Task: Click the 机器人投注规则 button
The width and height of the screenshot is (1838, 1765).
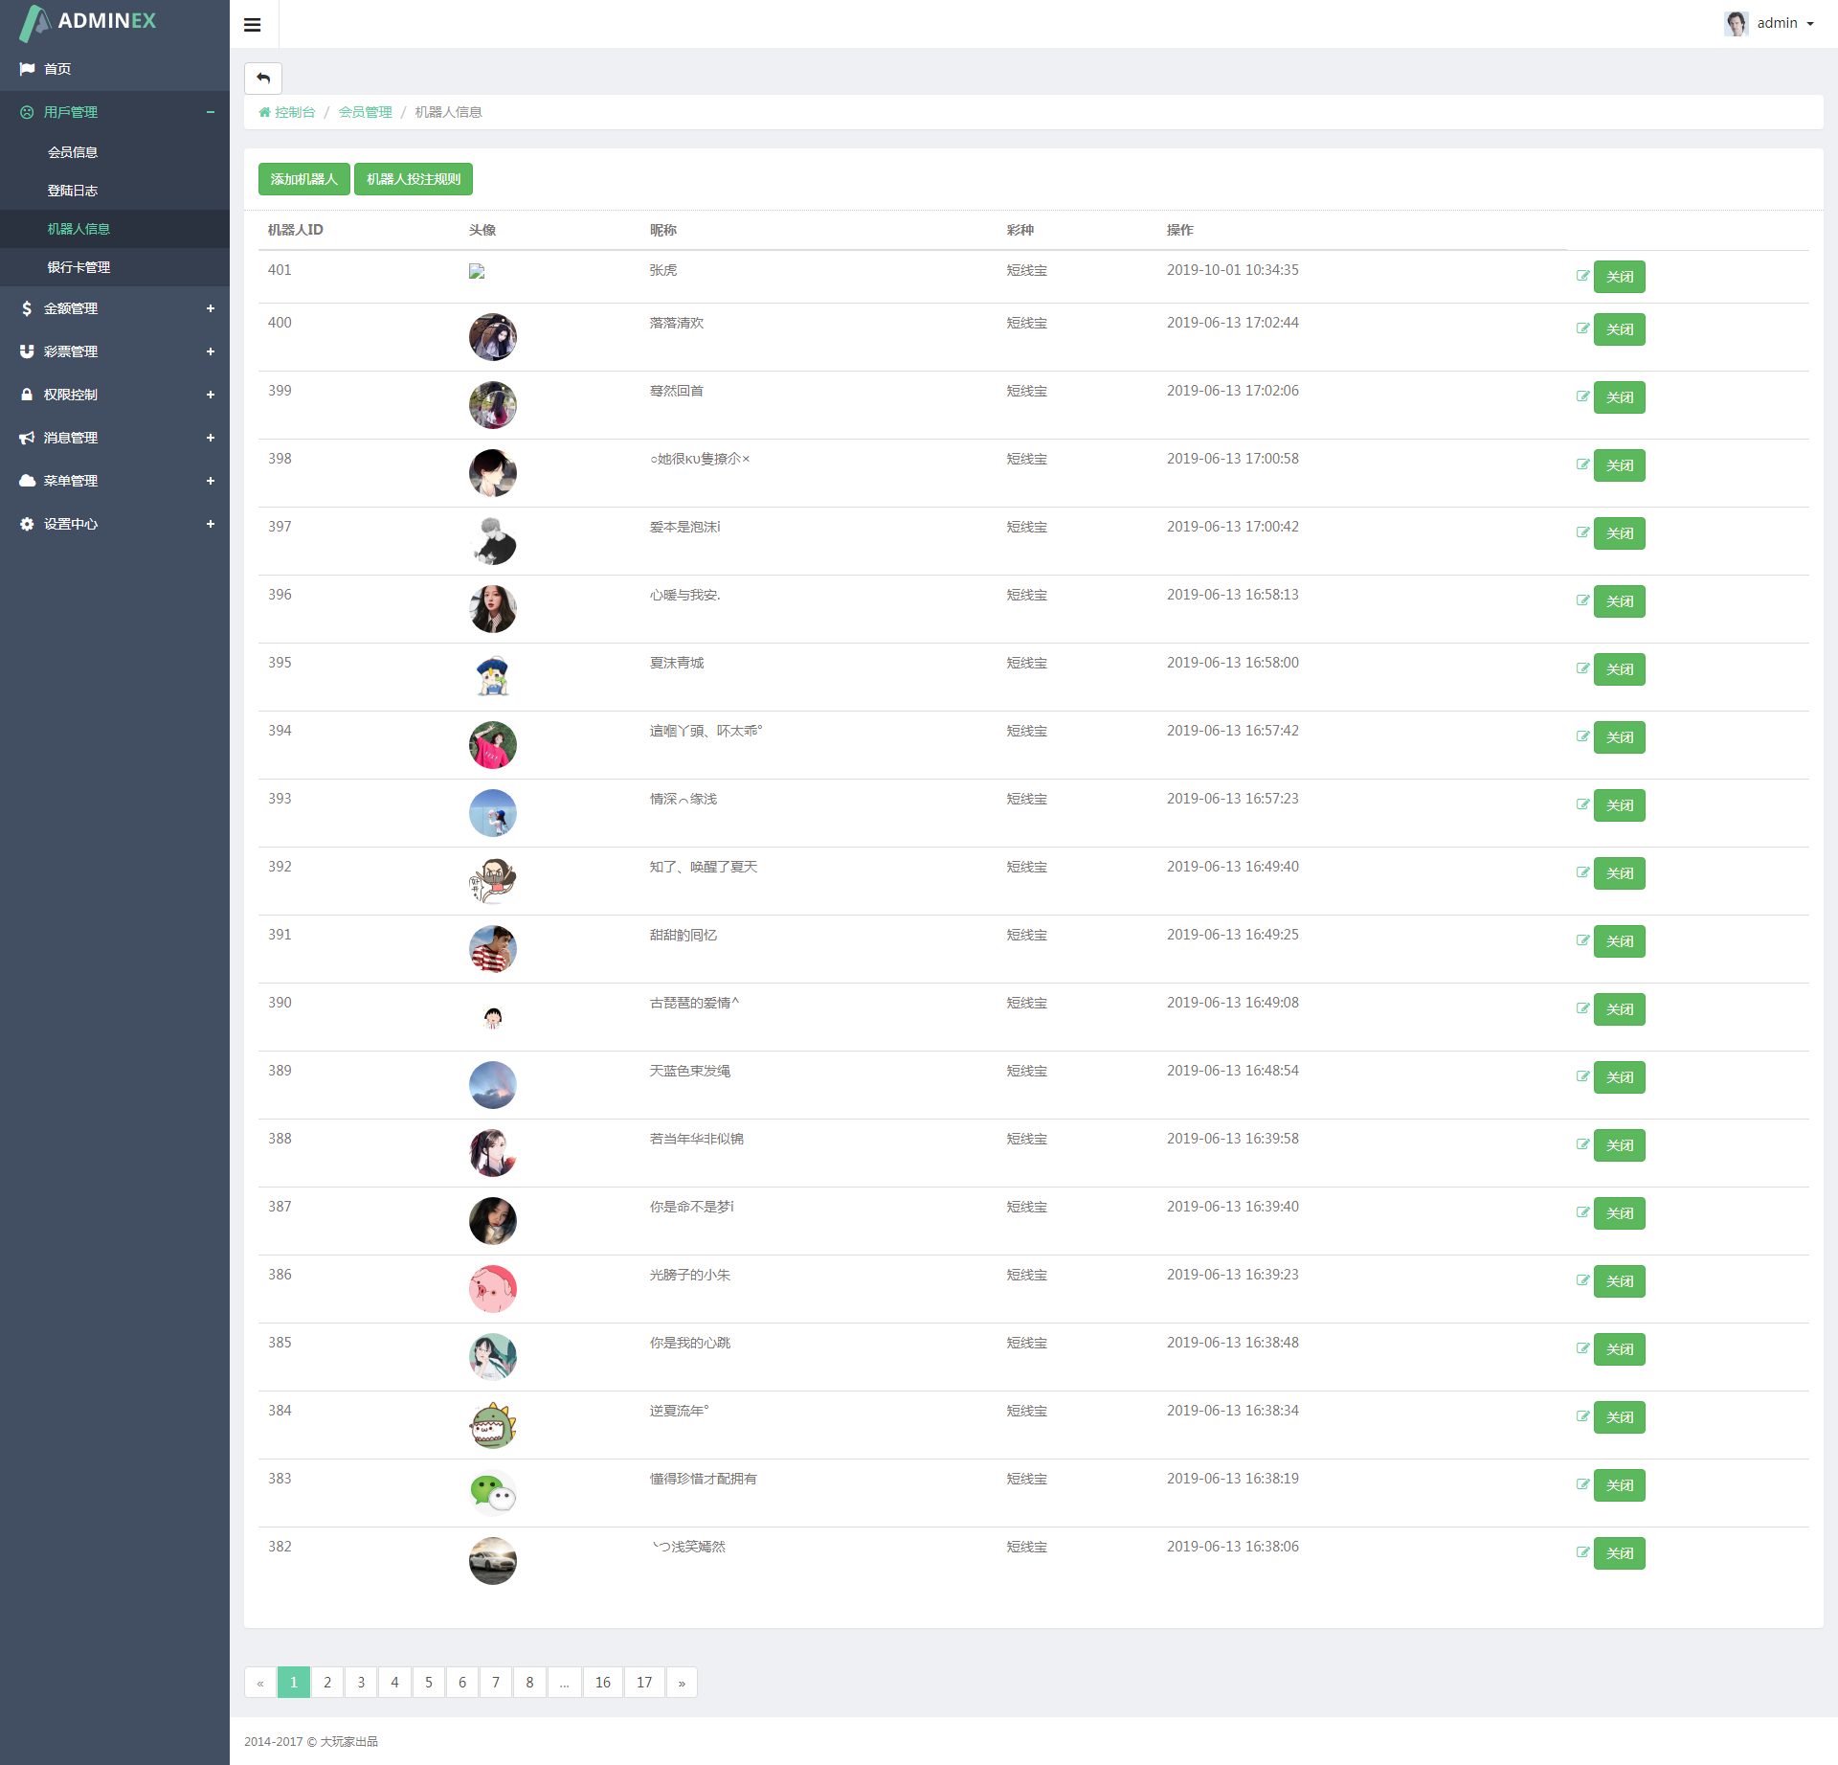Action: [x=413, y=179]
